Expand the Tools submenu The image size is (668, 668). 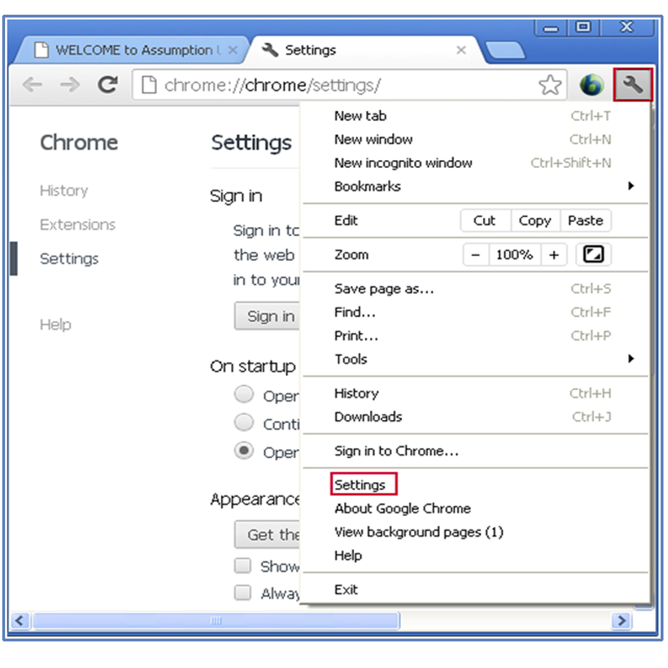coord(631,359)
